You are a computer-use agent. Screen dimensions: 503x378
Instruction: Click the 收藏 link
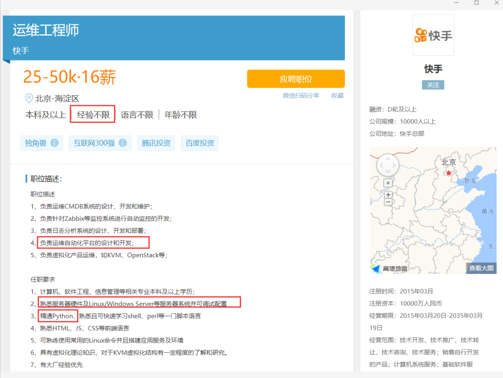[337, 95]
